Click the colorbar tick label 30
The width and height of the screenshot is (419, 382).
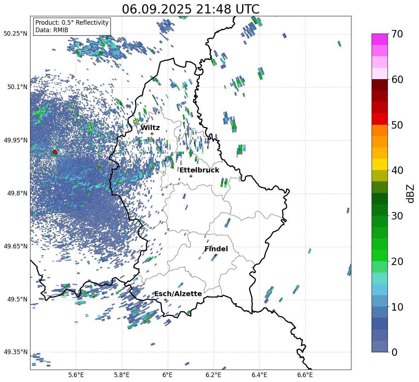pyautogui.click(x=397, y=216)
